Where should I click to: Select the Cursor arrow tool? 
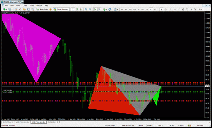[x=161, y=9]
